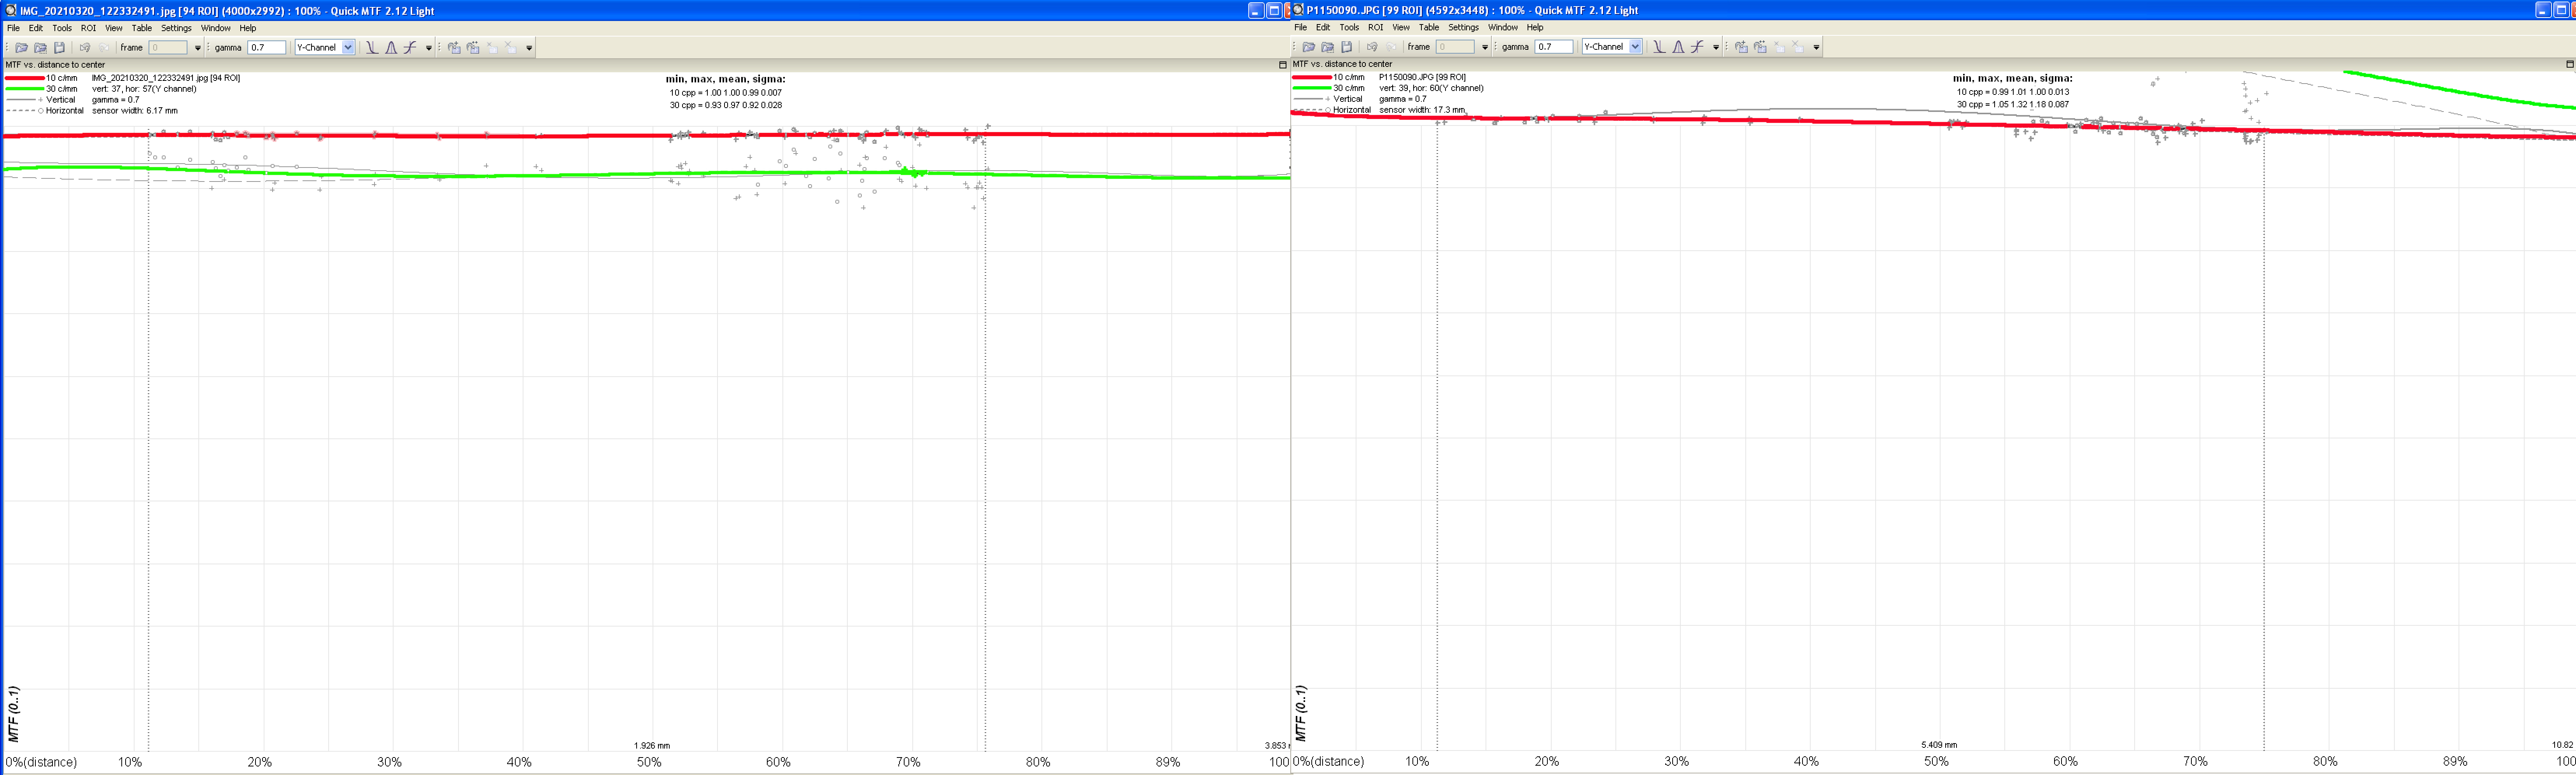Screen dimensions: 2576x775
Task: Click gamma value field in right window
Action: 1553,47
